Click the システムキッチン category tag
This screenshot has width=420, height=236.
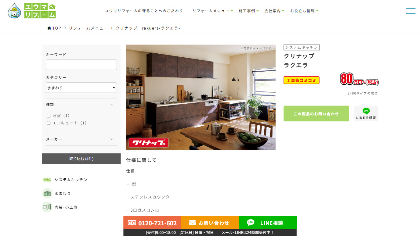tap(302, 48)
